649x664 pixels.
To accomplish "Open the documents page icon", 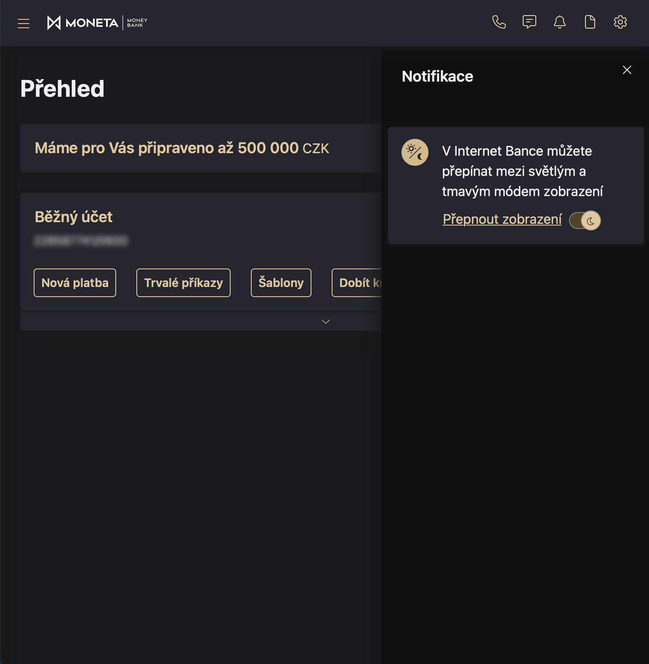I will (590, 22).
